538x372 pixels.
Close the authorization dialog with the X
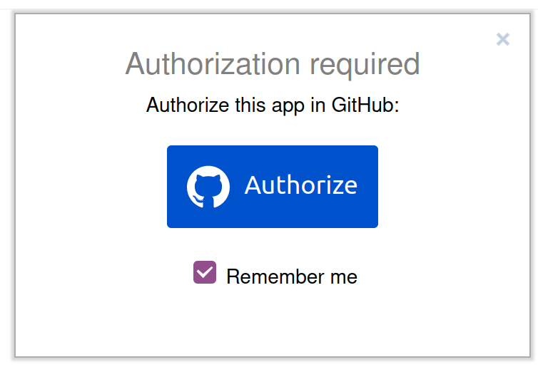tap(503, 39)
